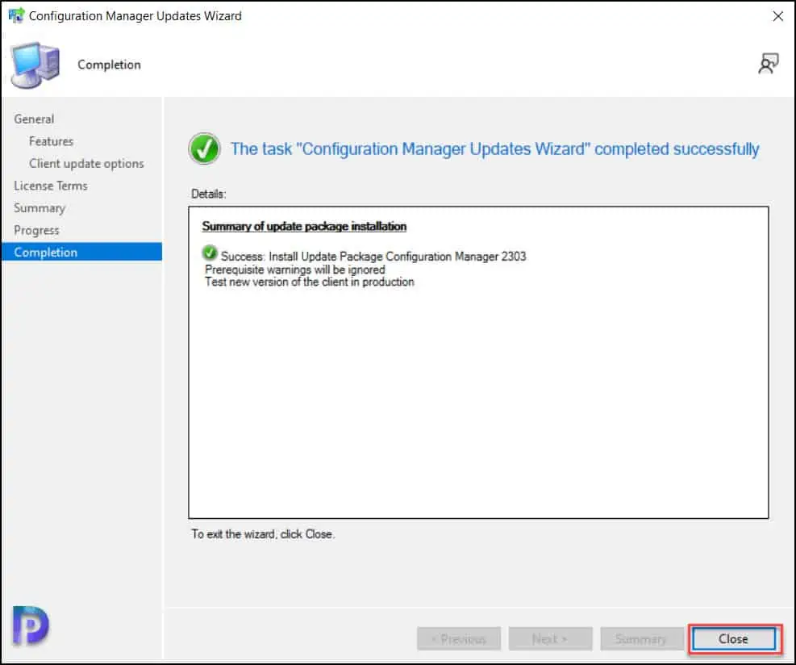Click the computer icon beside Completion heading

(35, 65)
